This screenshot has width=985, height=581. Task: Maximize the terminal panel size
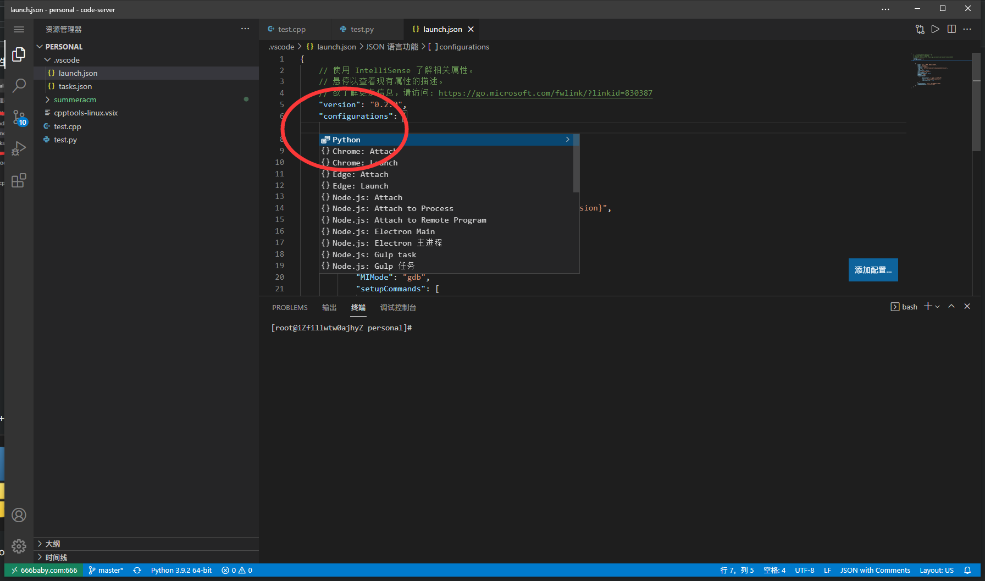[951, 307]
